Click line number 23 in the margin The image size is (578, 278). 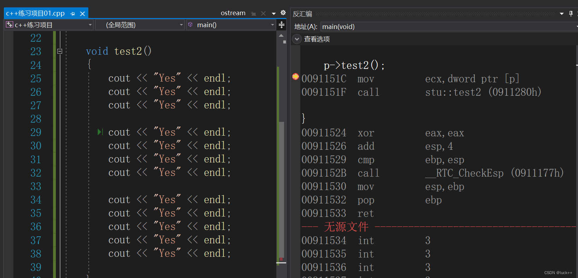pos(36,52)
